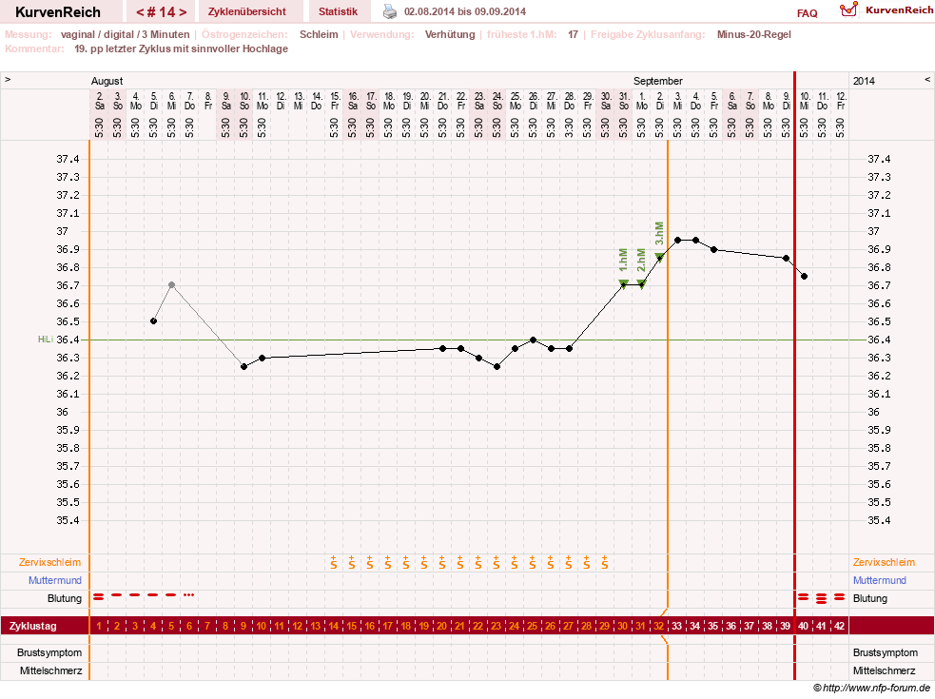Click the Schleim estrogen sign value
The width and height of the screenshot is (935, 699).
319,34
